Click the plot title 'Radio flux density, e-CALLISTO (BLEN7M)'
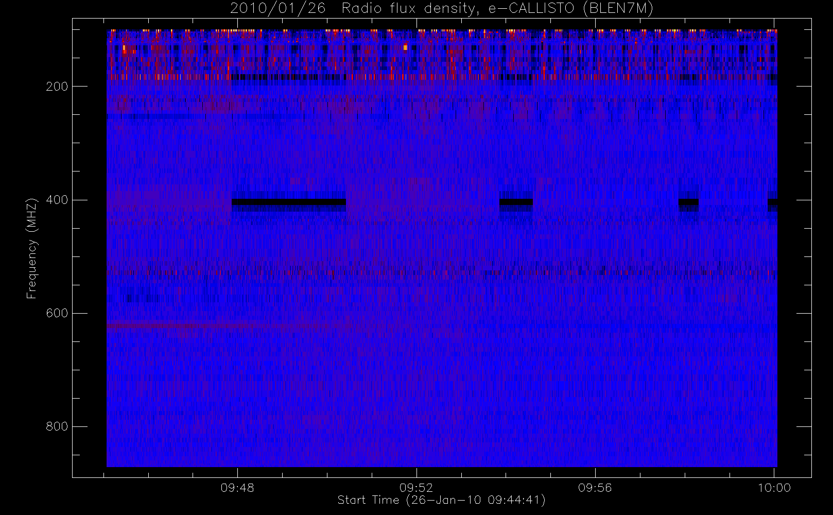Viewport: 833px width, 515px height. point(497,9)
